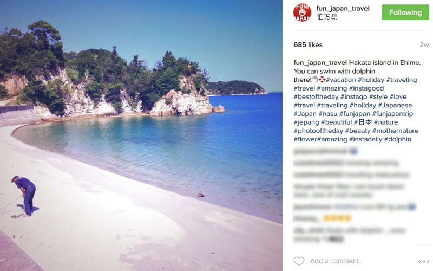
Task: View the 685 likes list
Action: 308,45
